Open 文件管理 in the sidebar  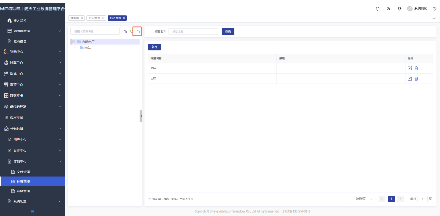[x=24, y=172]
